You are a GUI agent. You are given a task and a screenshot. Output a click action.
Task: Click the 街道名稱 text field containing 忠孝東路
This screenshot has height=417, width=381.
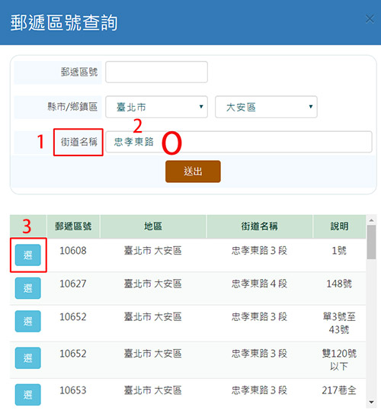(x=239, y=142)
